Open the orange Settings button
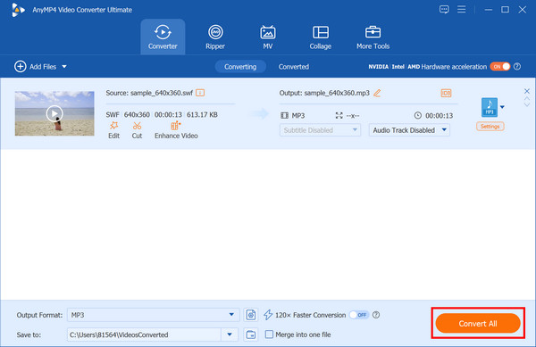 490,127
